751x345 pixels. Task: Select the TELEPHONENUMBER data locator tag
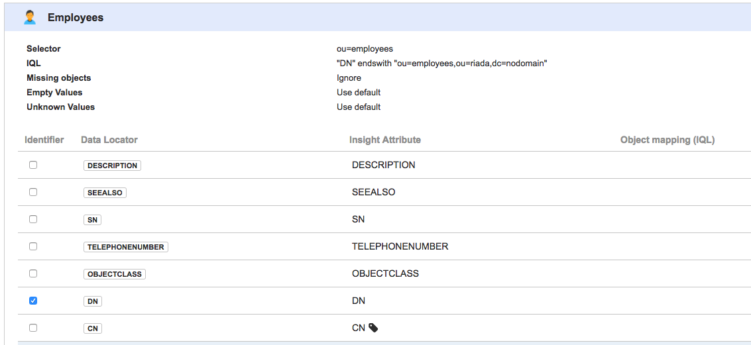point(126,247)
